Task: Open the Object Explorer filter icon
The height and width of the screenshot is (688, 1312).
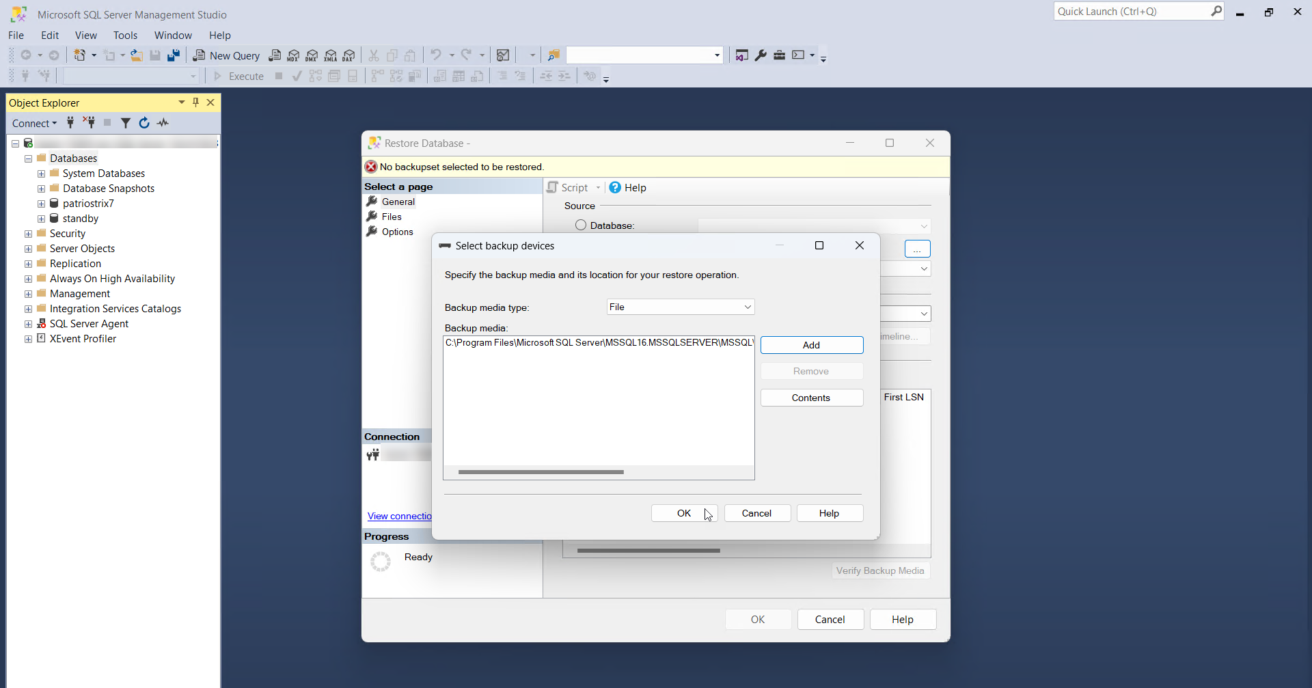Action: point(125,123)
